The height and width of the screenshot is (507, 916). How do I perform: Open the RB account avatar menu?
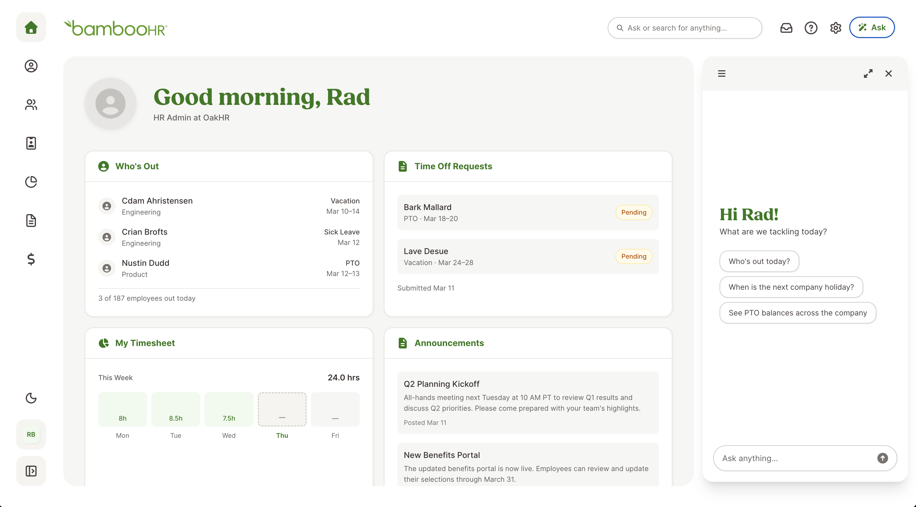(31, 435)
